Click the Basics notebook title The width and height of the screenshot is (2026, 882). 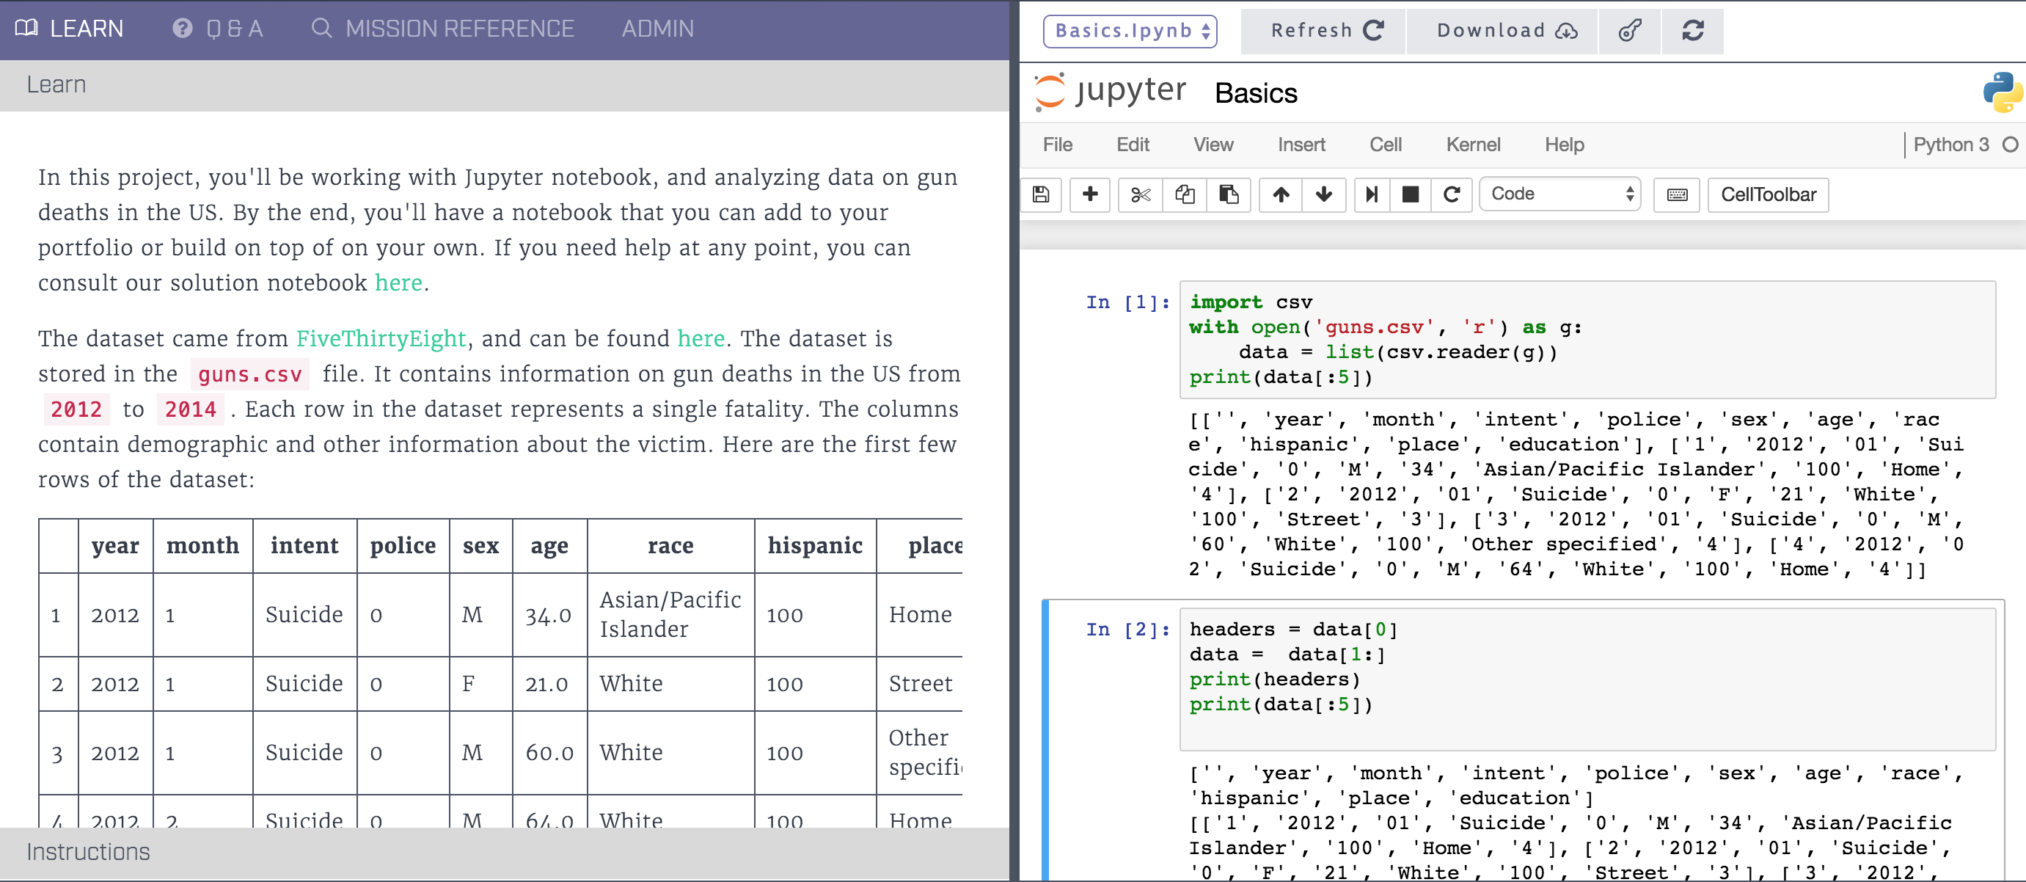1255,93
